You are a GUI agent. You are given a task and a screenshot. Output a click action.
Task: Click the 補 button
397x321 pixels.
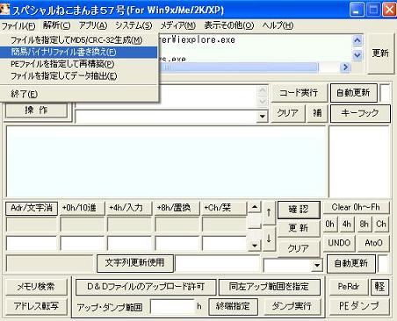pos(317,113)
